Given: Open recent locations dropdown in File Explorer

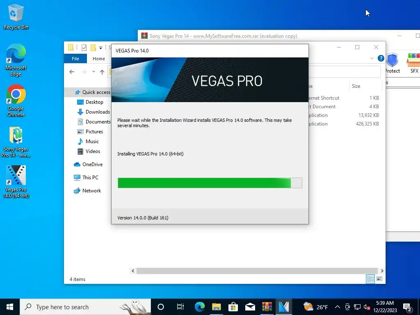Looking at the screenshot, I should pos(94,72).
